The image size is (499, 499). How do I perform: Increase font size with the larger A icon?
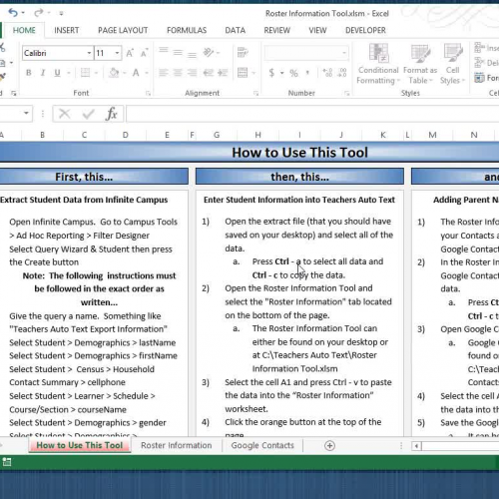coord(130,53)
